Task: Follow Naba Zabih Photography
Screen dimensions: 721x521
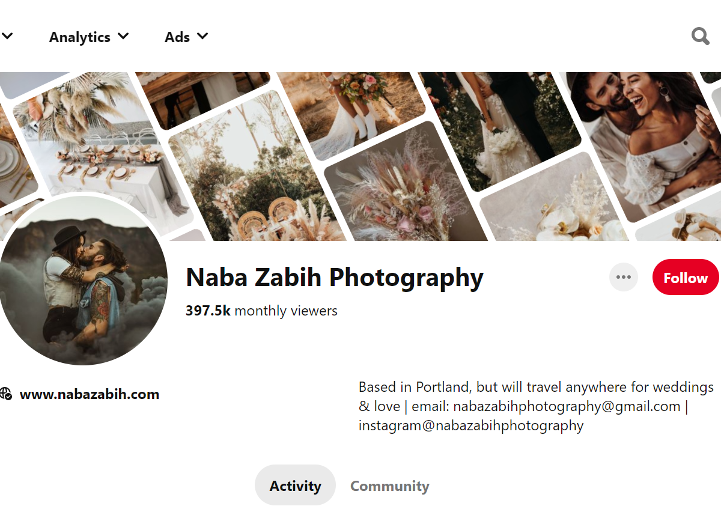Action: pos(685,278)
